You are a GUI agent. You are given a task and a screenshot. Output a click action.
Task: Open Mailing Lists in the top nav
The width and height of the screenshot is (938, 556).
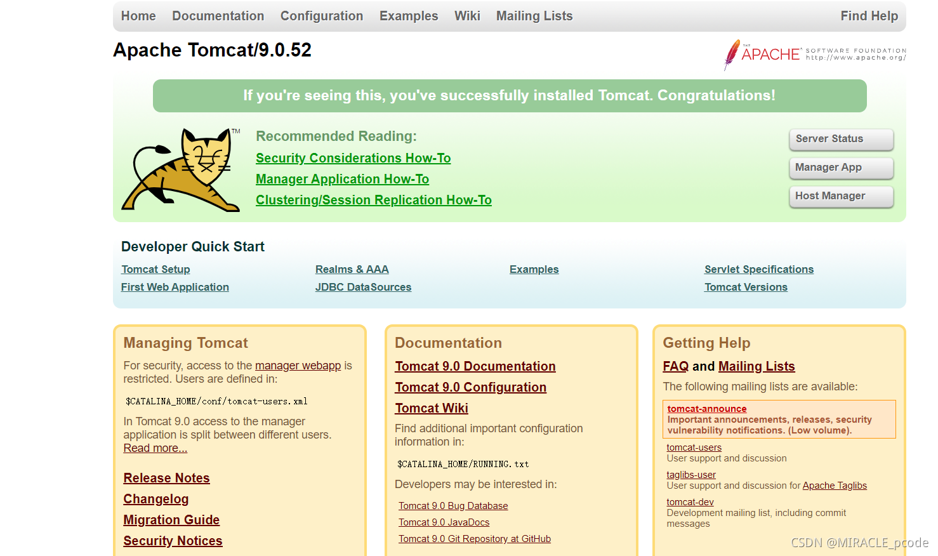534,16
